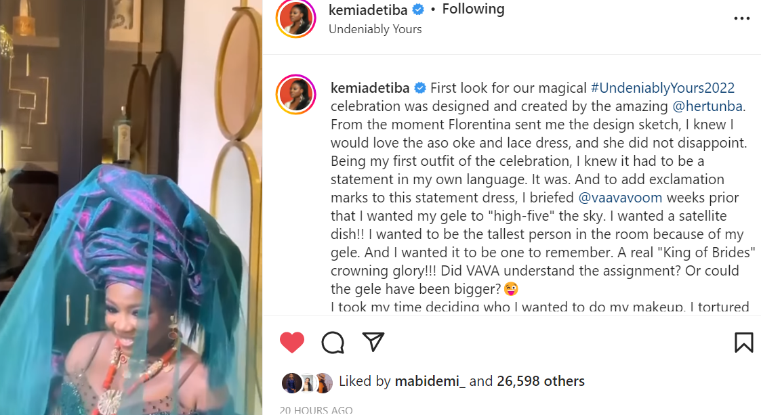The image size is (761, 415).
Task: Open the three-dot more options menu
Action: tap(742, 18)
